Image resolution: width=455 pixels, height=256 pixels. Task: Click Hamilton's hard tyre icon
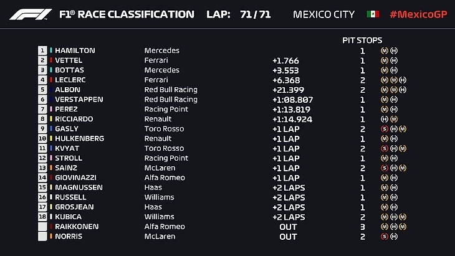394,51
